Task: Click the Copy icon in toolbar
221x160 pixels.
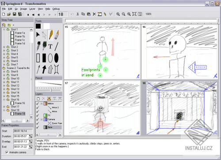Action: click(x=83, y=14)
